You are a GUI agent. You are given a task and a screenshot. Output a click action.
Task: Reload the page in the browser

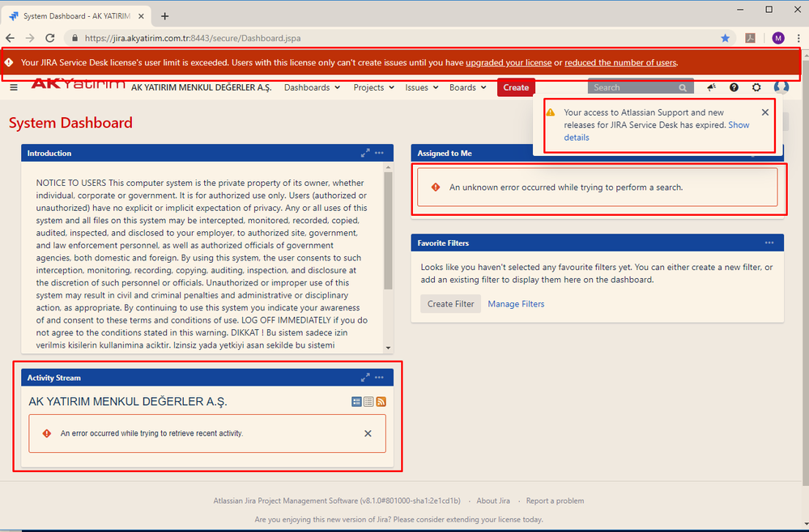click(50, 38)
